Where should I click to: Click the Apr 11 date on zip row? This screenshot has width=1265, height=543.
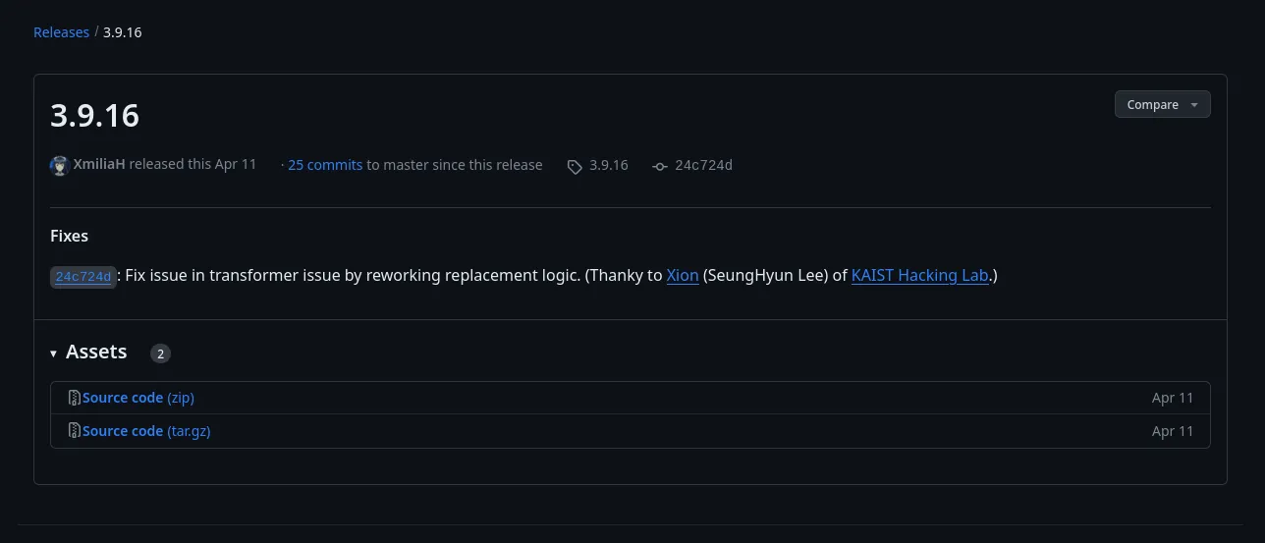(x=1172, y=398)
